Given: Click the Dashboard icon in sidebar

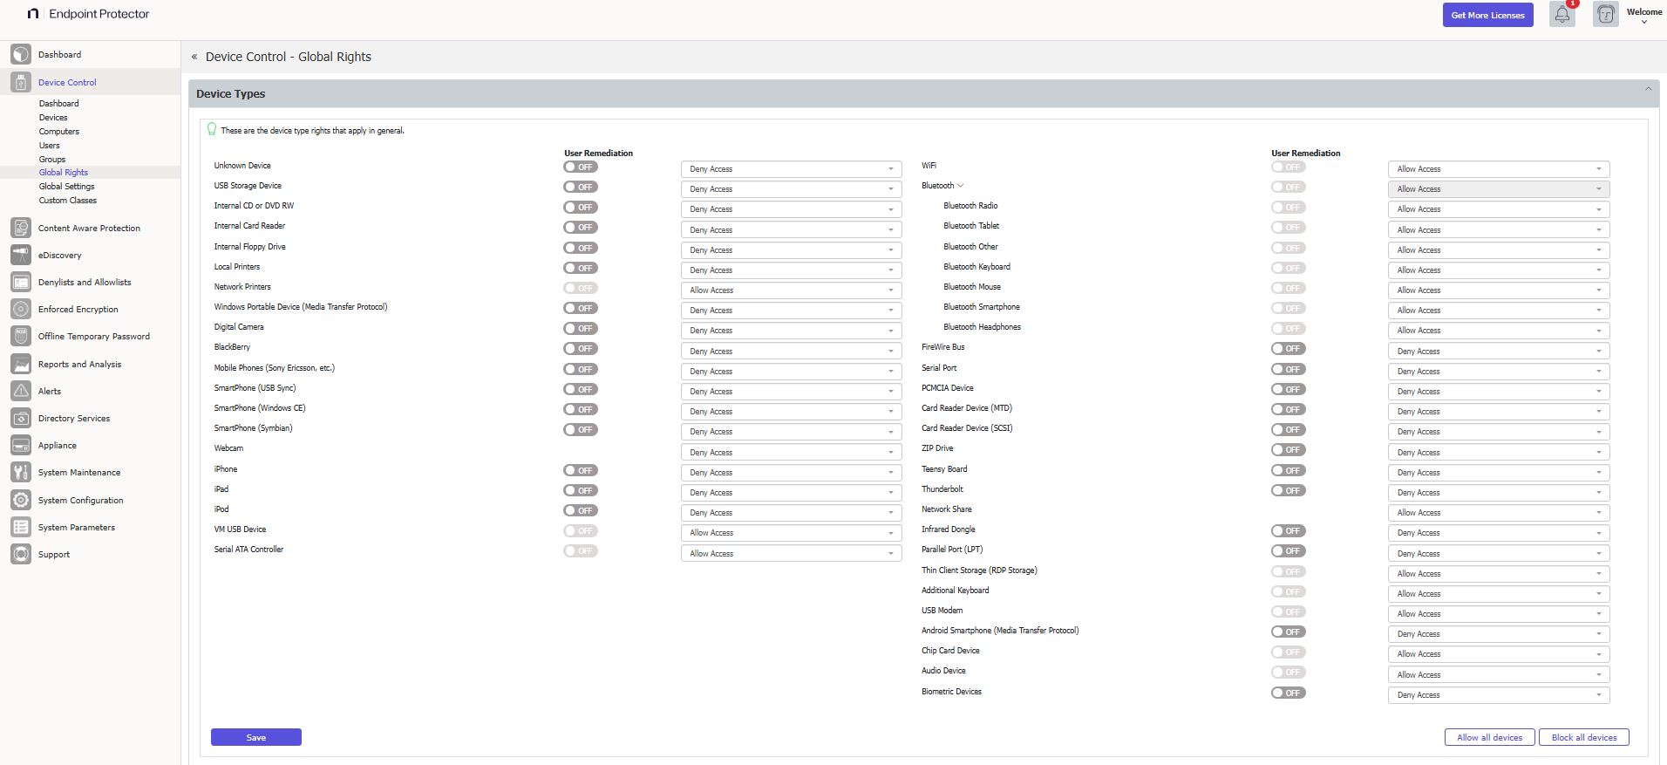Looking at the screenshot, I should 21,54.
